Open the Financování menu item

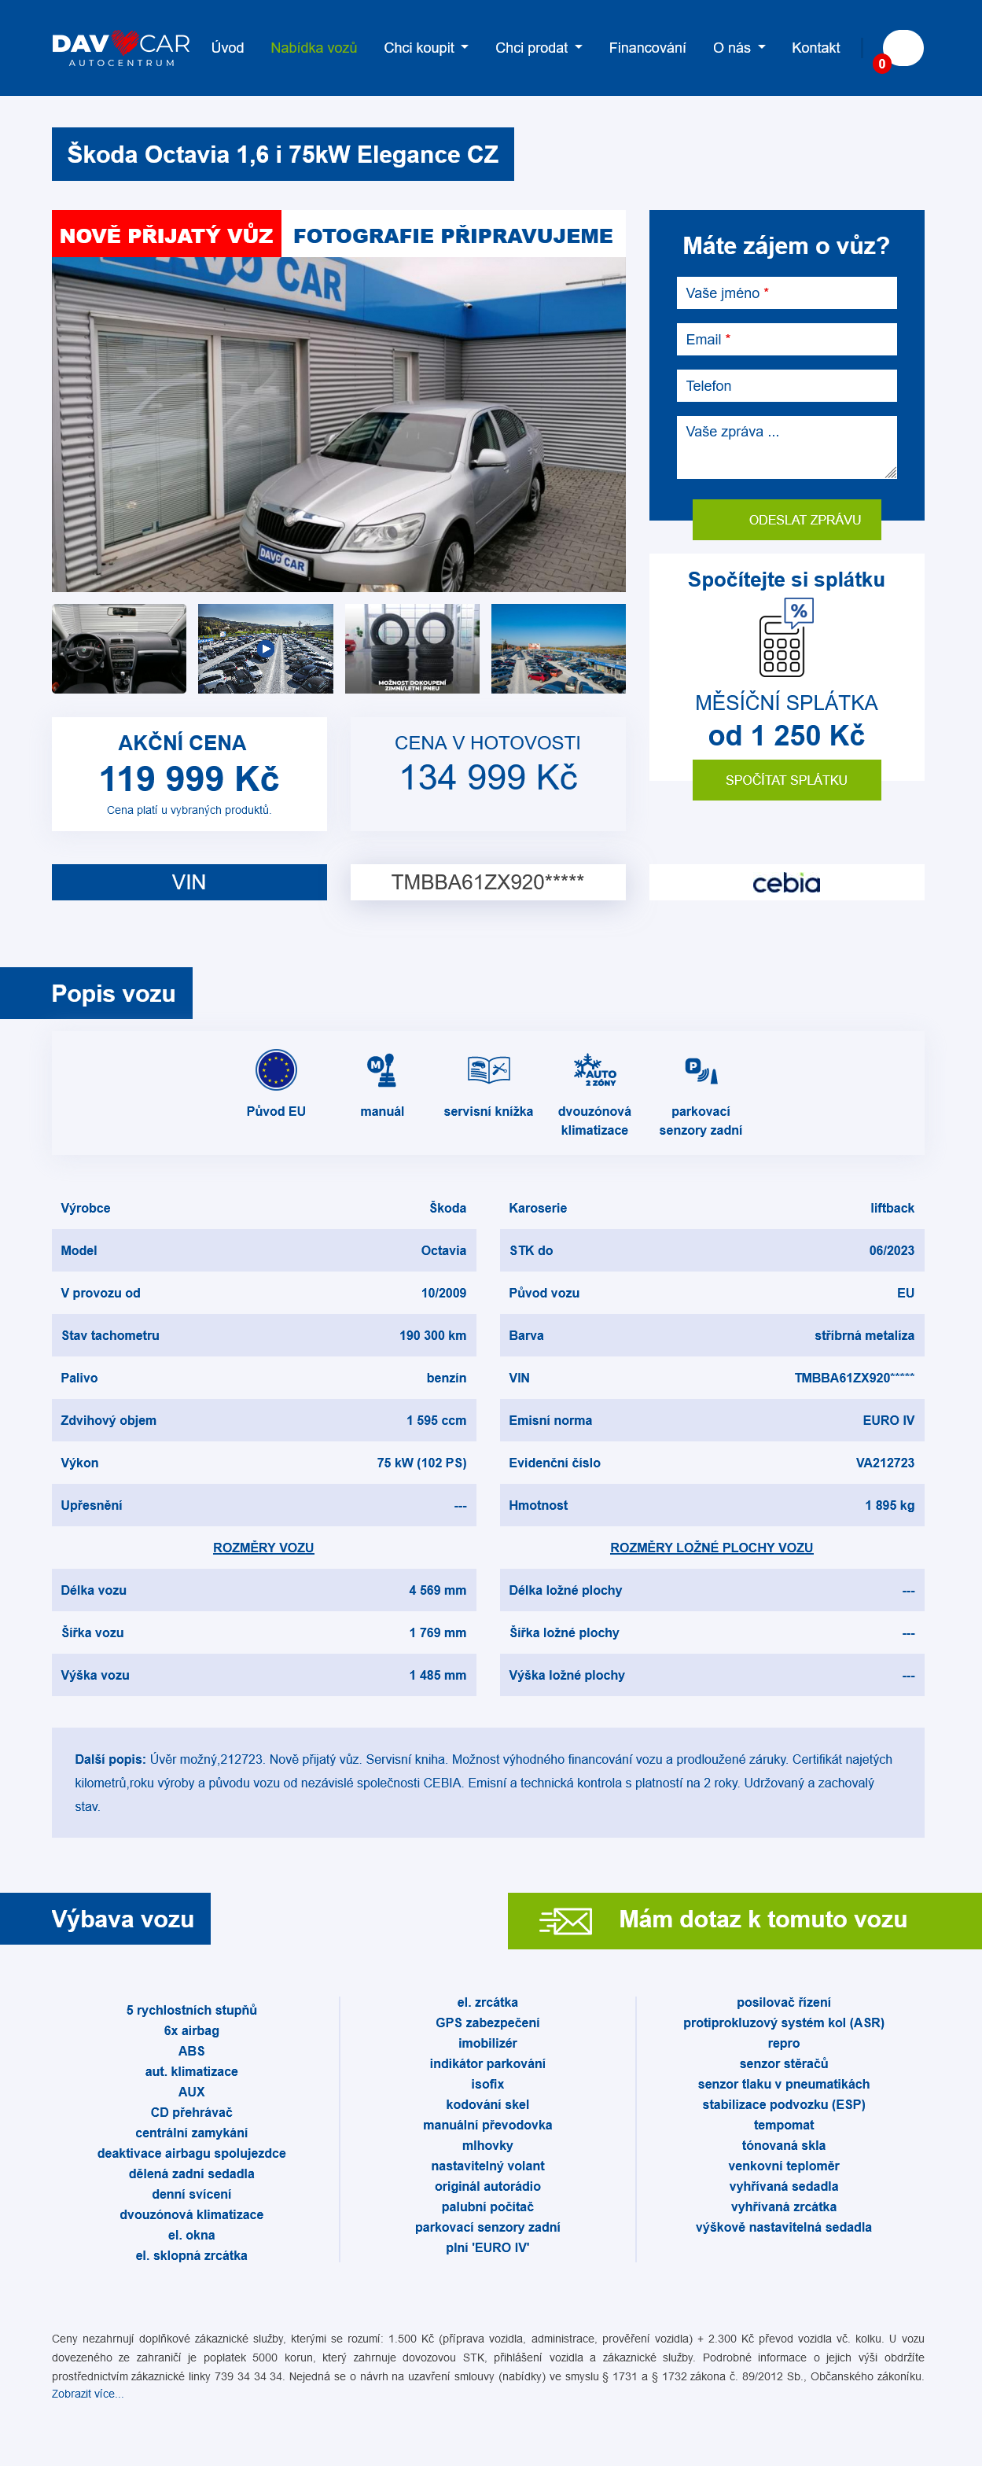(647, 48)
